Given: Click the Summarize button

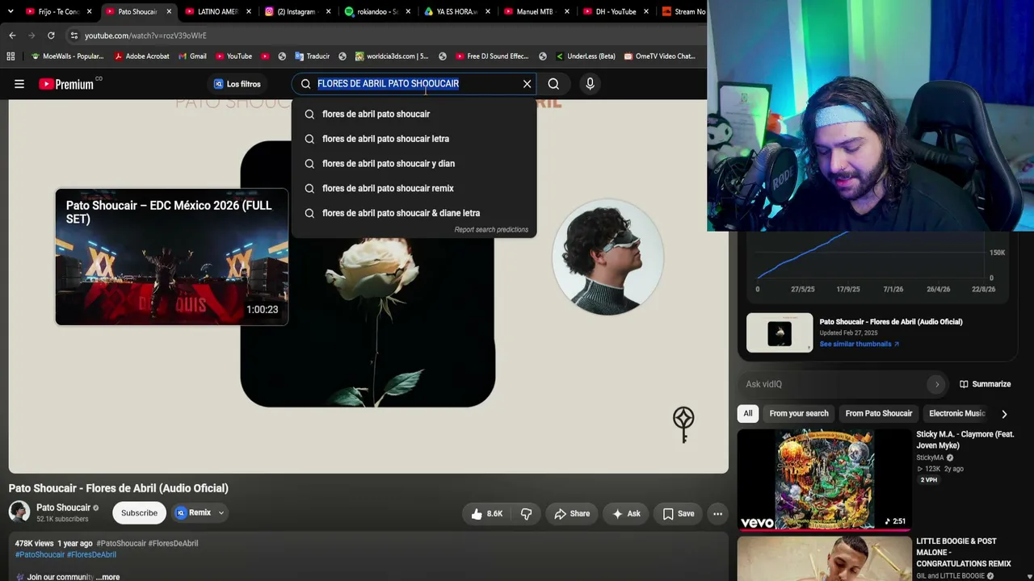Looking at the screenshot, I should click(x=985, y=384).
